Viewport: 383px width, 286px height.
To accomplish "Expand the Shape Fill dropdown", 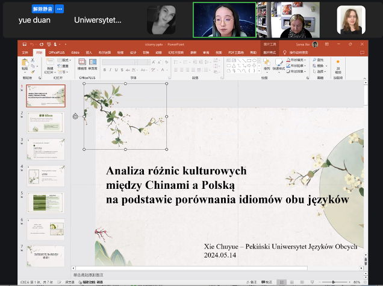I will [x=299, y=60].
